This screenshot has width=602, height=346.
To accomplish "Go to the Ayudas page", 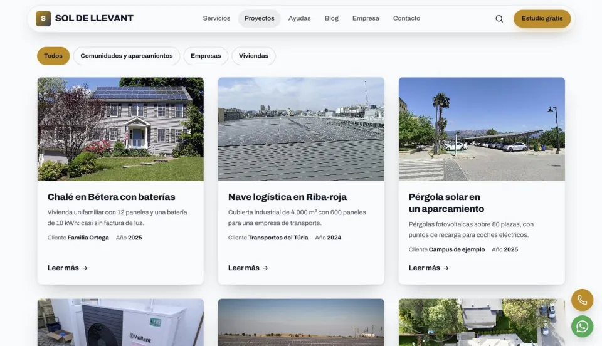I will point(300,18).
